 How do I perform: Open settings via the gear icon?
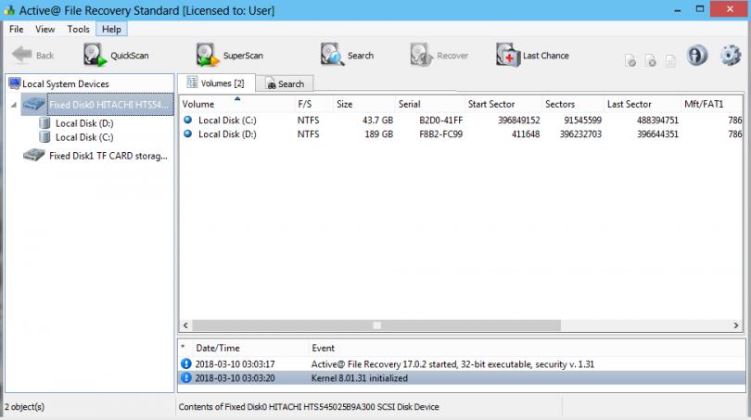(730, 56)
